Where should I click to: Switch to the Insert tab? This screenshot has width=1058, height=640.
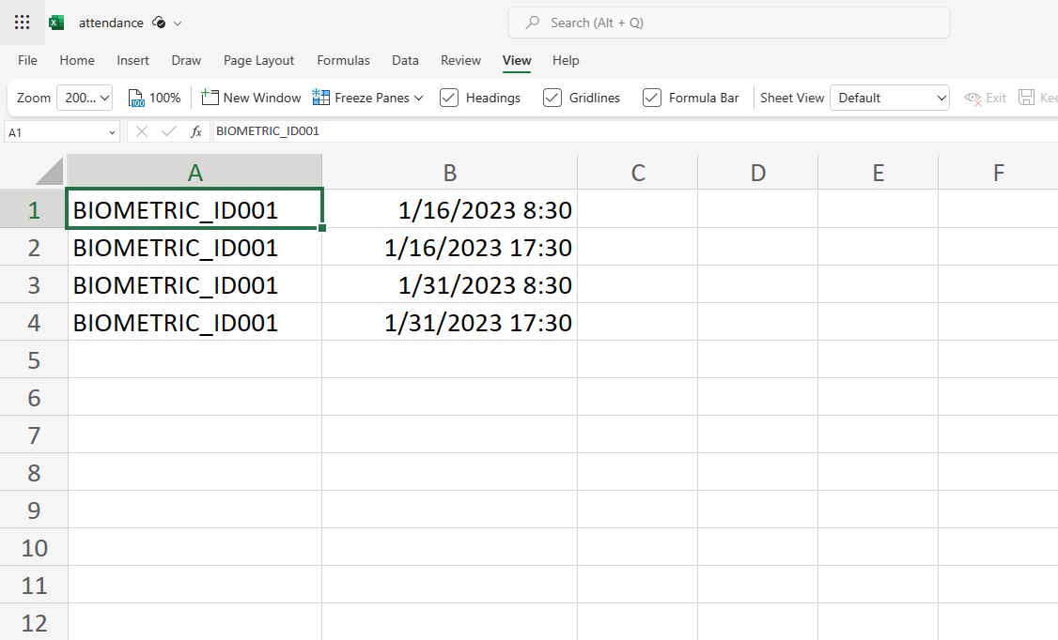tap(132, 60)
